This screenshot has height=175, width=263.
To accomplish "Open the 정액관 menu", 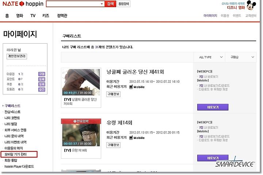I will pos(62,16).
